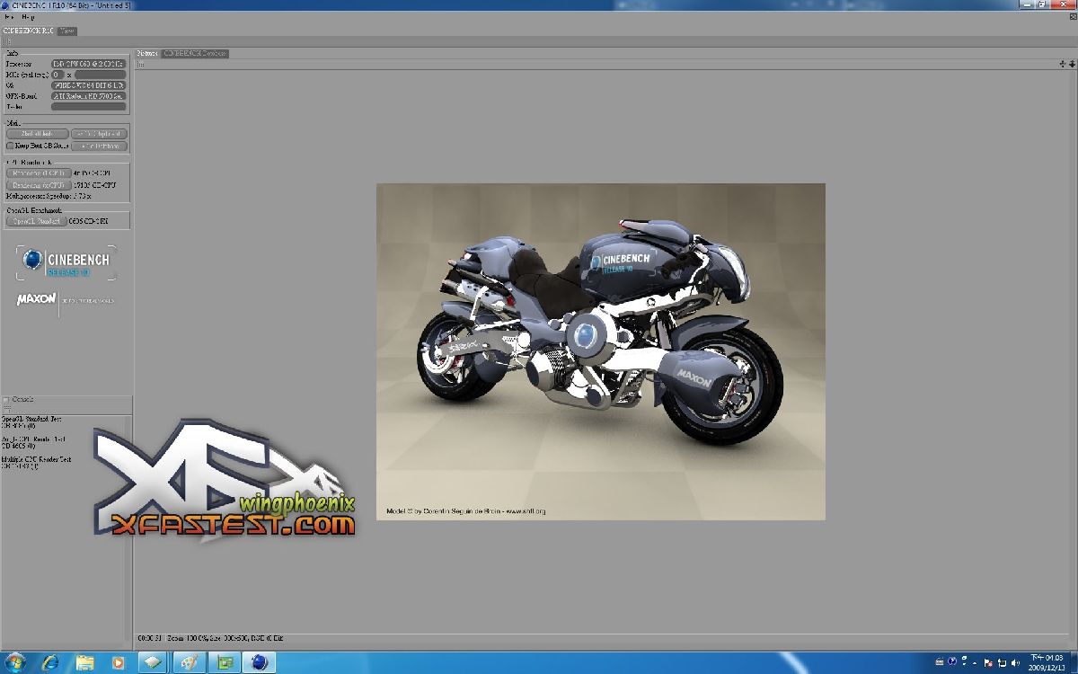Screen dimensions: 1078x674
Task: Open the green chip app in taskbar
Action: point(225,662)
